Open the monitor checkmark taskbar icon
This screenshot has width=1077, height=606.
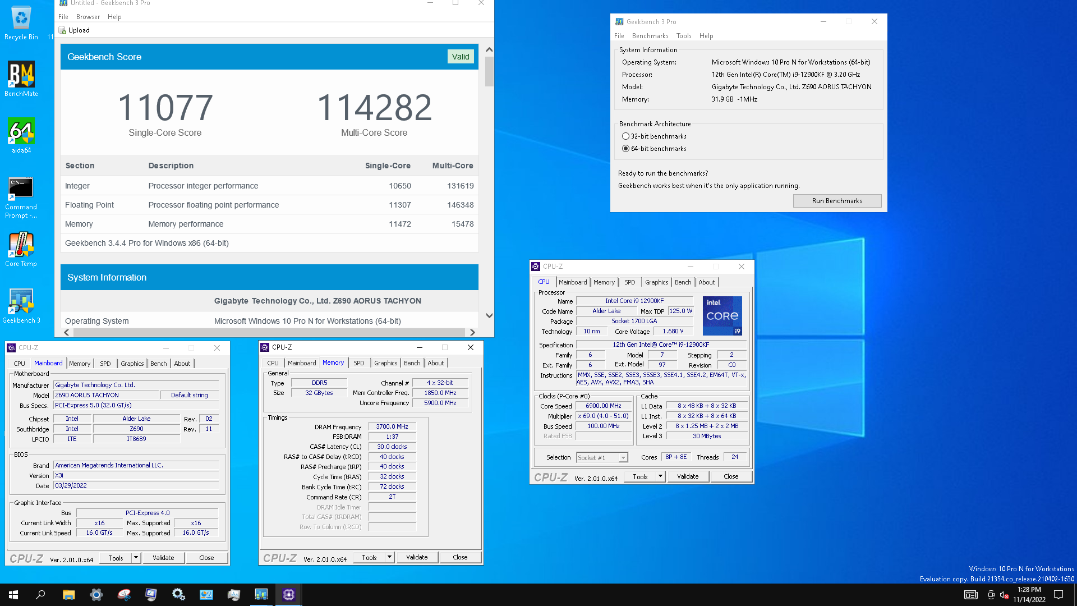[151, 595]
